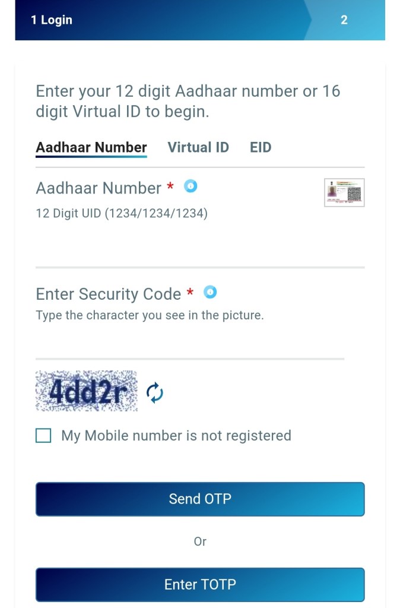The width and height of the screenshot is (400, 608).
Task: Switch to the EID tab
Action: pos(261,147)
